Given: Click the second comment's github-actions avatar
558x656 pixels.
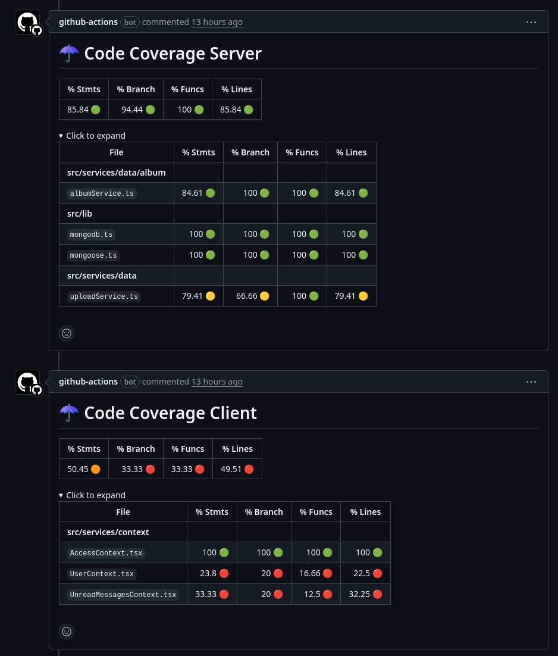Looking at the screenshot, I should pyautogui.click(x=27, y=382).
